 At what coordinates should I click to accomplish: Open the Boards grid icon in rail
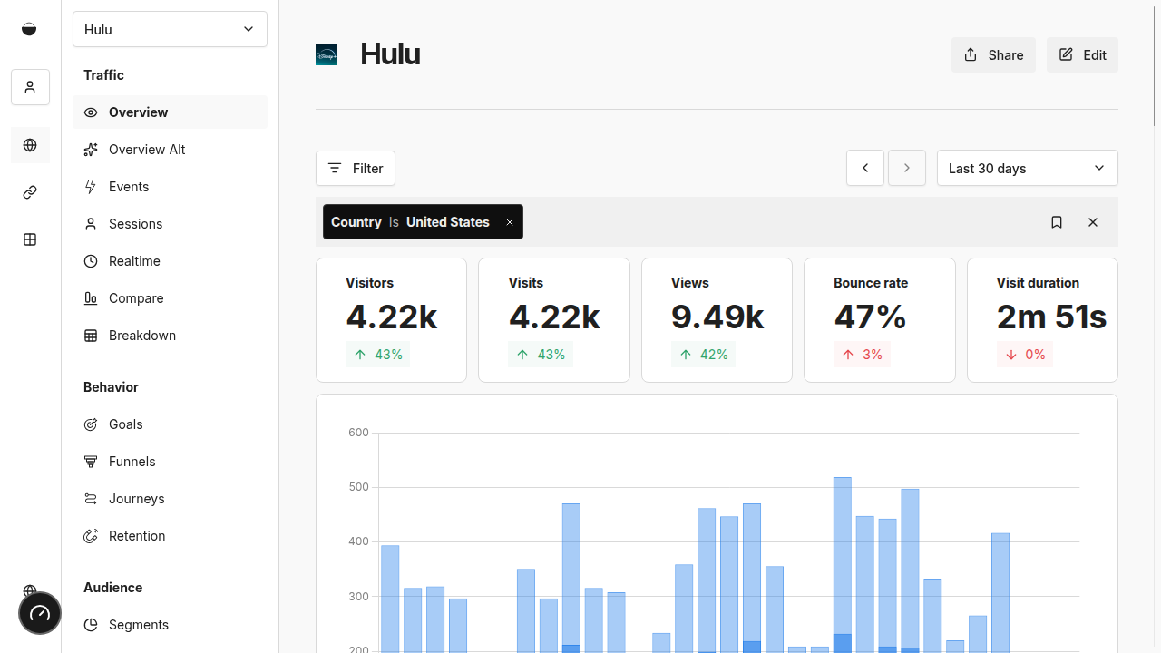(30, 239)
